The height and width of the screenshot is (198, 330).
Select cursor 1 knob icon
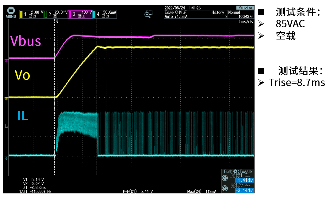225,178
